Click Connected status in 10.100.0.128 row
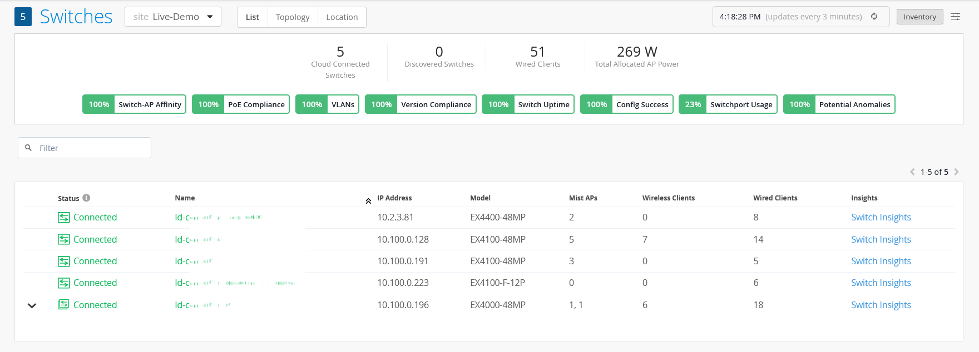The image size is (979, 352). tap(95, 239)
